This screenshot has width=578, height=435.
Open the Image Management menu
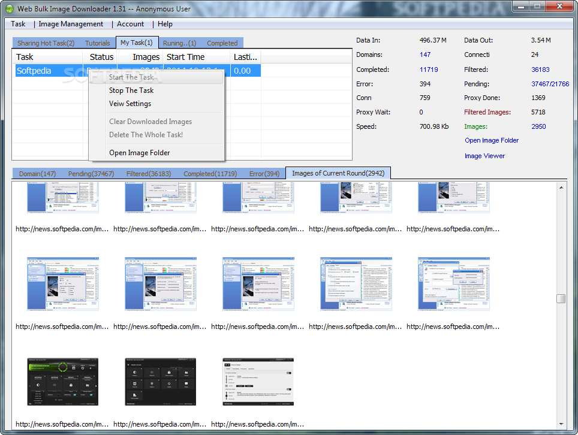click(71, 24)
